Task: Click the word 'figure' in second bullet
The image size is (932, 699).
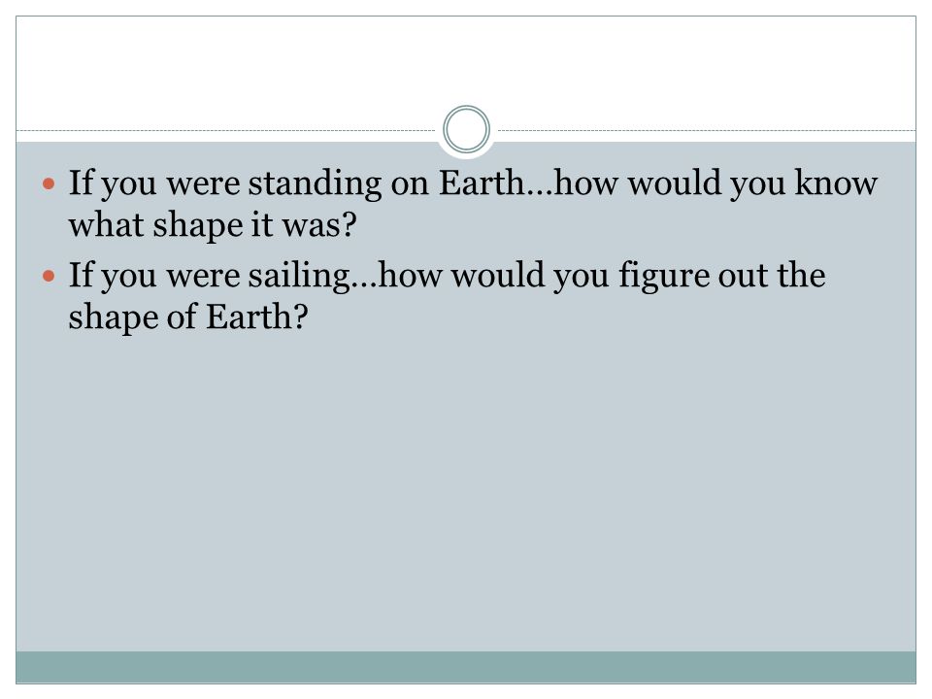Action: pos(663,276)
